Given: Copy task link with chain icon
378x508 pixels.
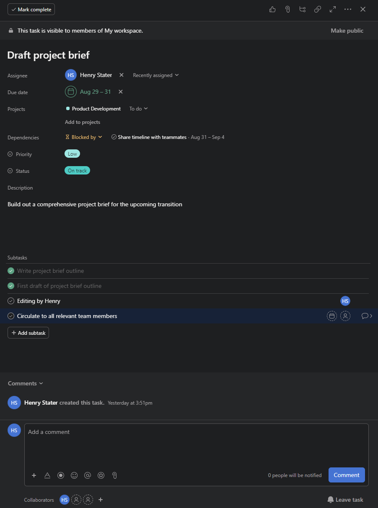Looking at the screenshot, I should tap(318, 9).
